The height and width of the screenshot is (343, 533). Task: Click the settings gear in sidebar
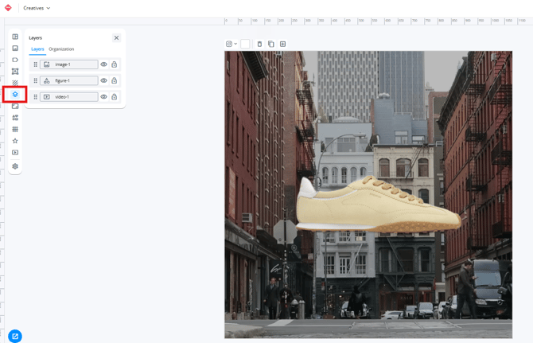pos(15,166)
